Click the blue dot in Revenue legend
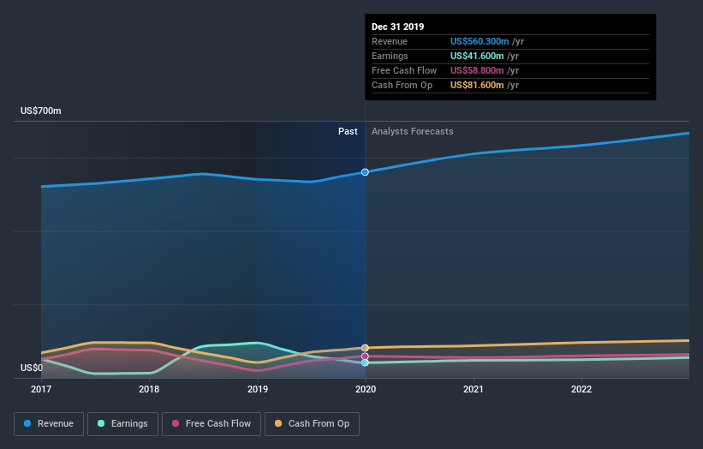703x449 pixels. point(27,423)
